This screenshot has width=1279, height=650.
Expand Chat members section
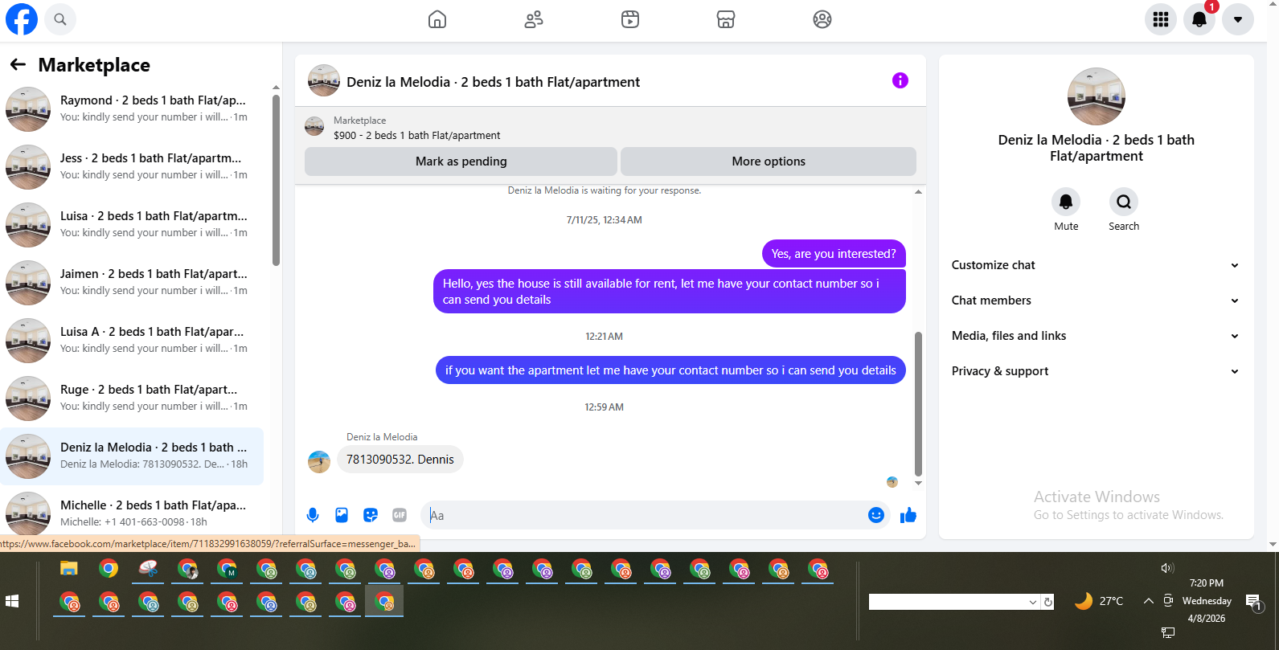tap(1096, 300)
